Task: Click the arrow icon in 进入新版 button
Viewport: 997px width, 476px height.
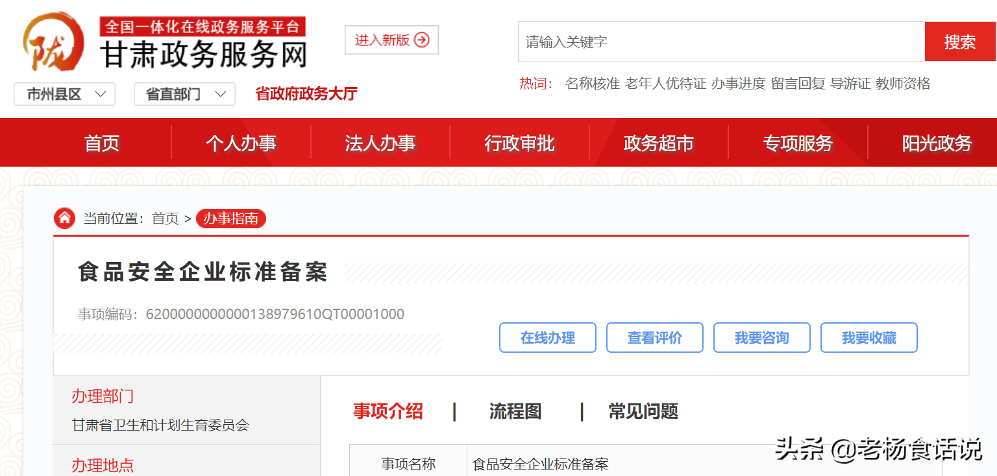Action: point(422,40)
